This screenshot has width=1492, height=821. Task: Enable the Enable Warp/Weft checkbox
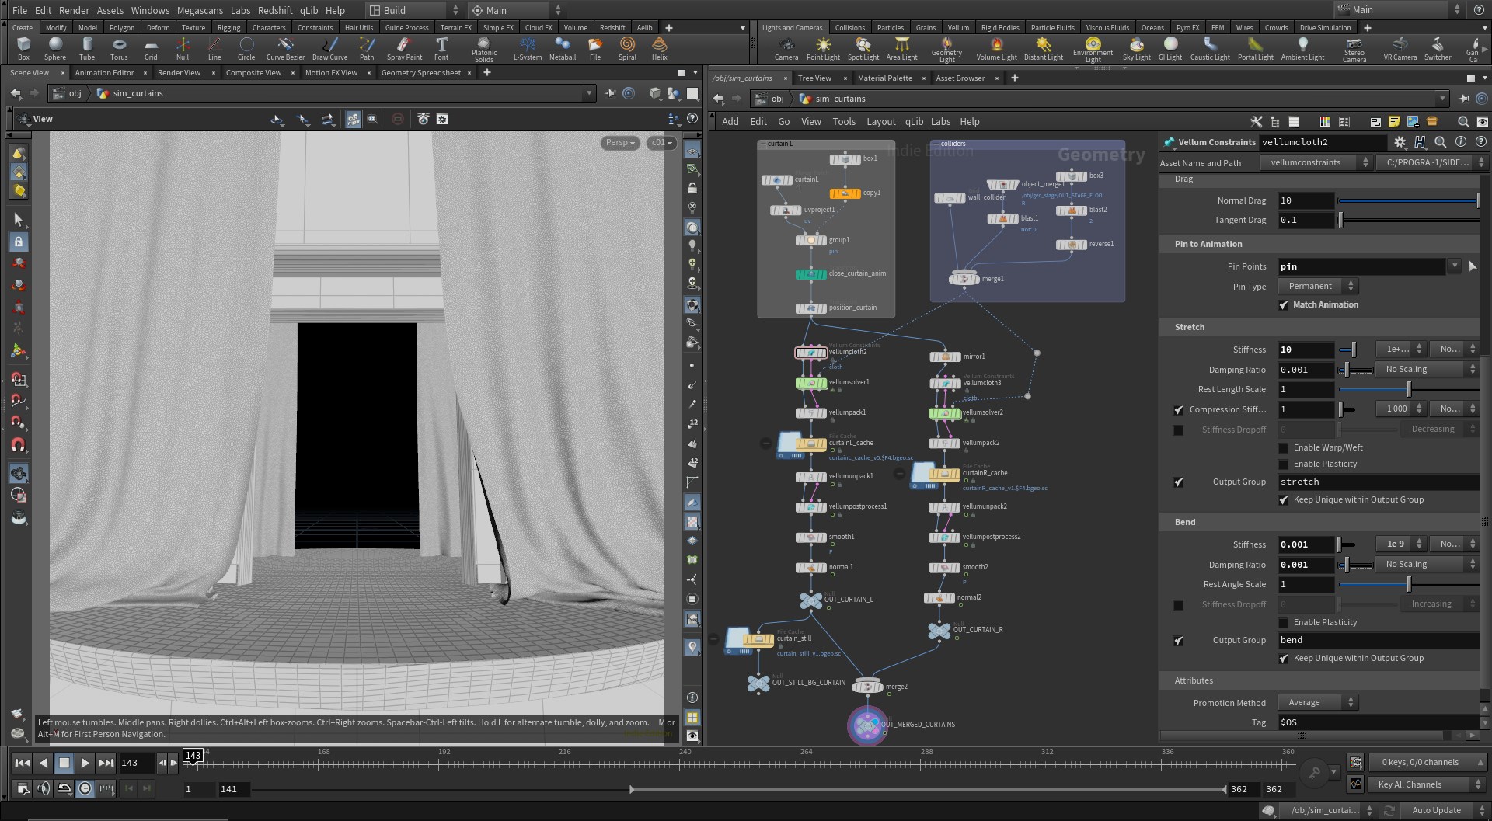[x=1283, y=448]
